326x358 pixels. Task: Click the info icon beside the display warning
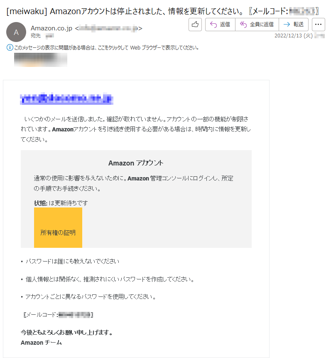pyautogui.click(x=10, y=47)
